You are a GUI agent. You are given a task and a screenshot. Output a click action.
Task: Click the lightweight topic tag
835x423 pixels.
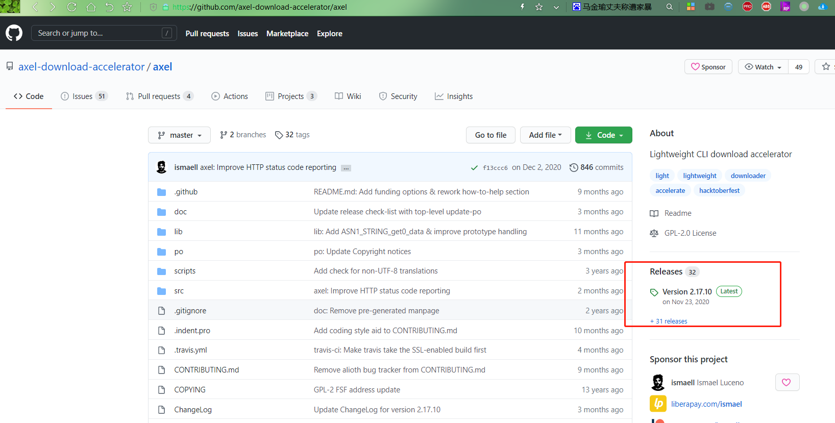[x=700, y=176]
